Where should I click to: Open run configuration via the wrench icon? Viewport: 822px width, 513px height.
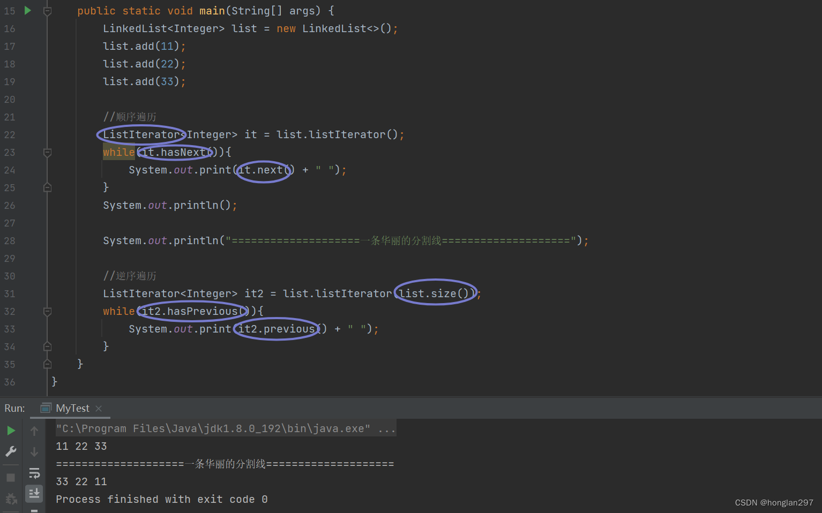click(x=11, y=451)
